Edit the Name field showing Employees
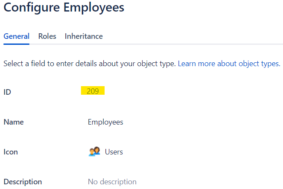 (105, 122)
